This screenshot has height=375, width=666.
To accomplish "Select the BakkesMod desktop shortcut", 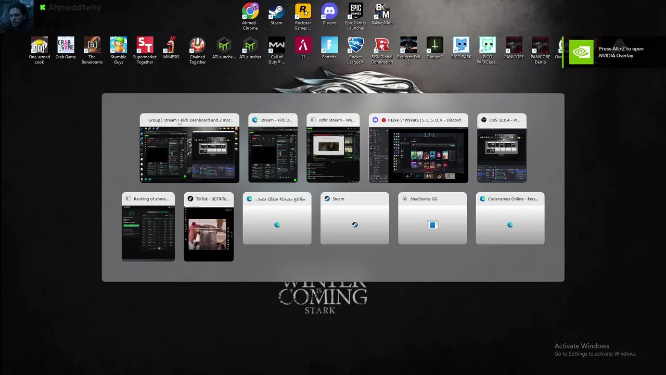I will tap(382, 15).
